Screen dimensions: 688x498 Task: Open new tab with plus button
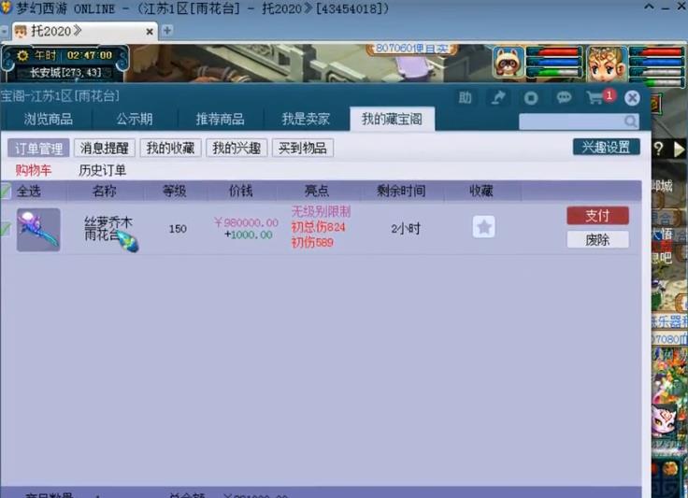click(167, 30)
